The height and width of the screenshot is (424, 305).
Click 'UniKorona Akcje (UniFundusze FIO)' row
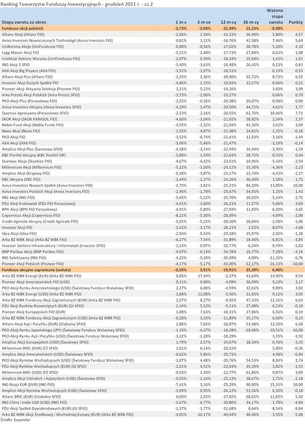152,46
